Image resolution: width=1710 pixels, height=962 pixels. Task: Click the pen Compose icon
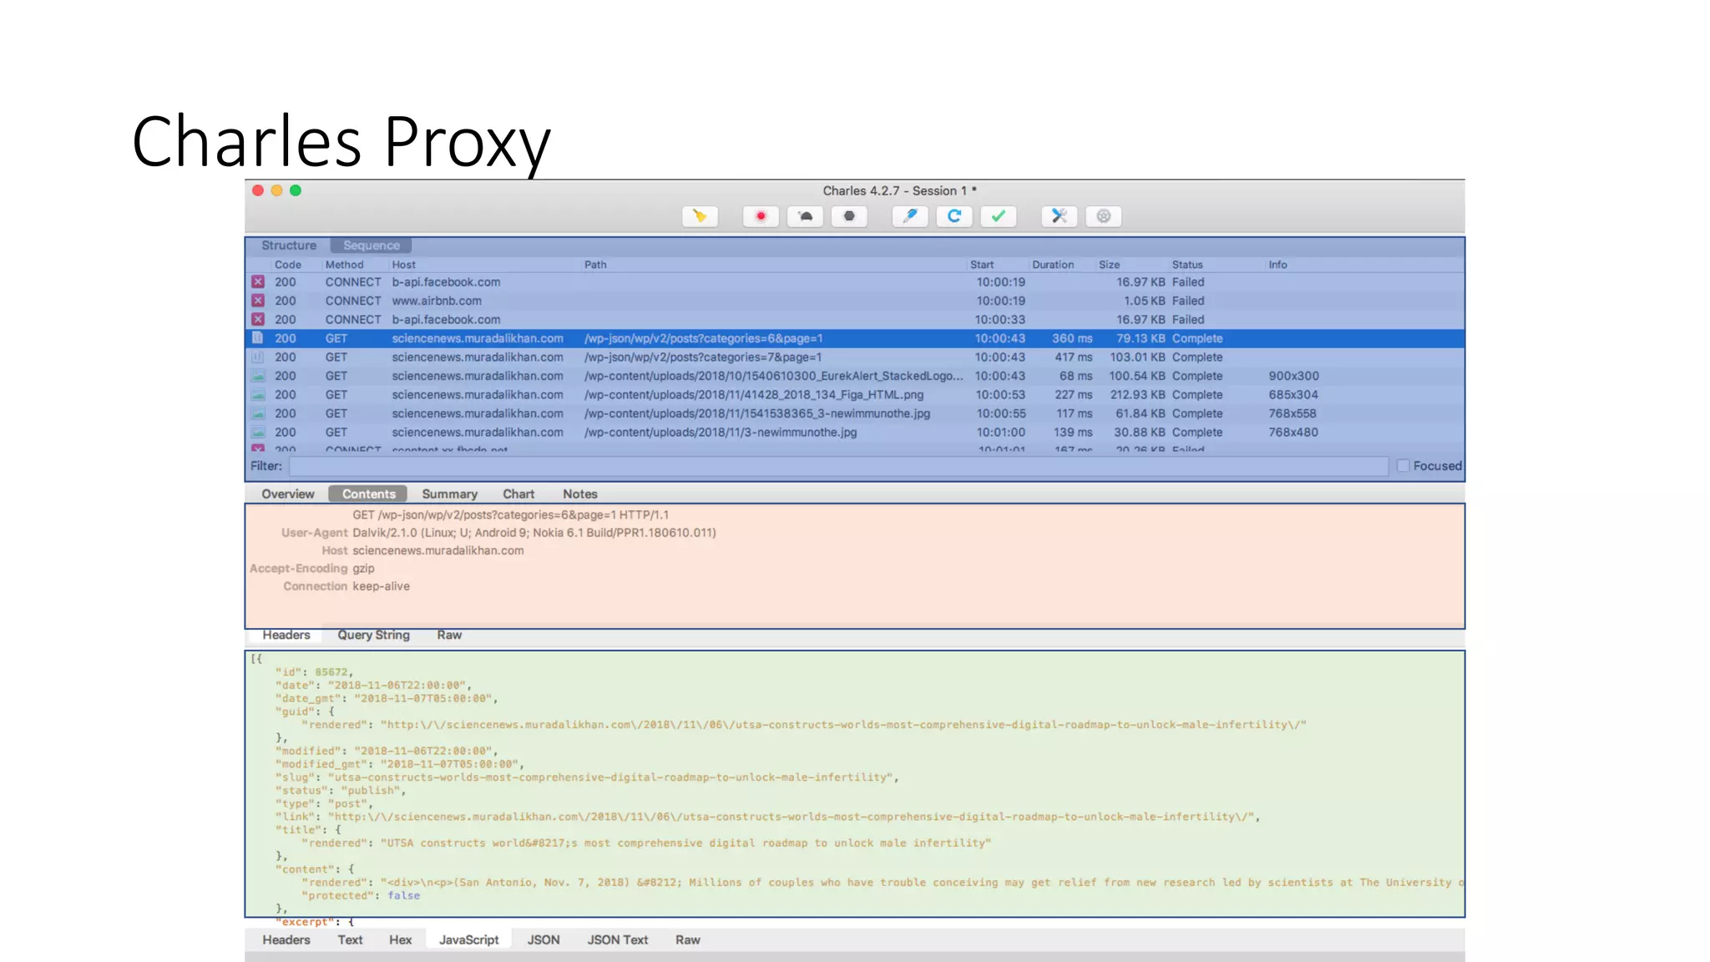point(910,216)
